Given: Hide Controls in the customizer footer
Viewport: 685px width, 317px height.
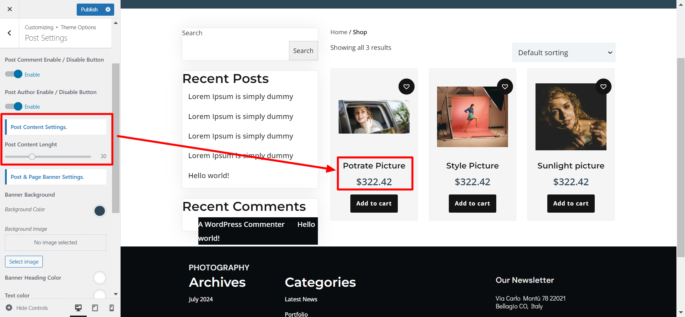Looking at the screenshot, I should (x=27, y=308).
